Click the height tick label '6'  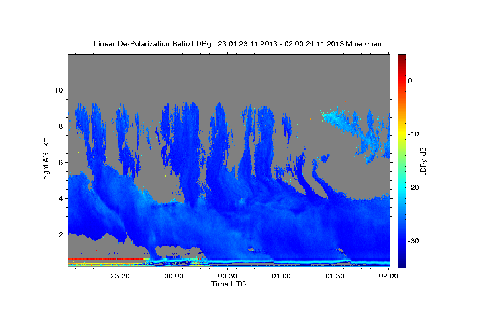coord(60,162)
